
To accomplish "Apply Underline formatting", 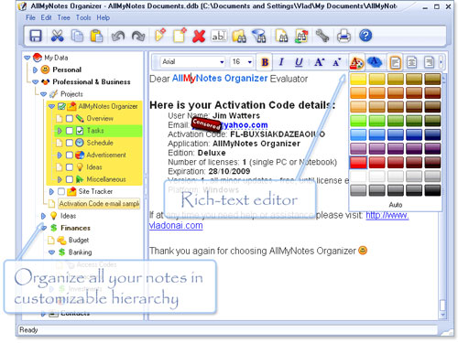I will (x=299, y=62).
